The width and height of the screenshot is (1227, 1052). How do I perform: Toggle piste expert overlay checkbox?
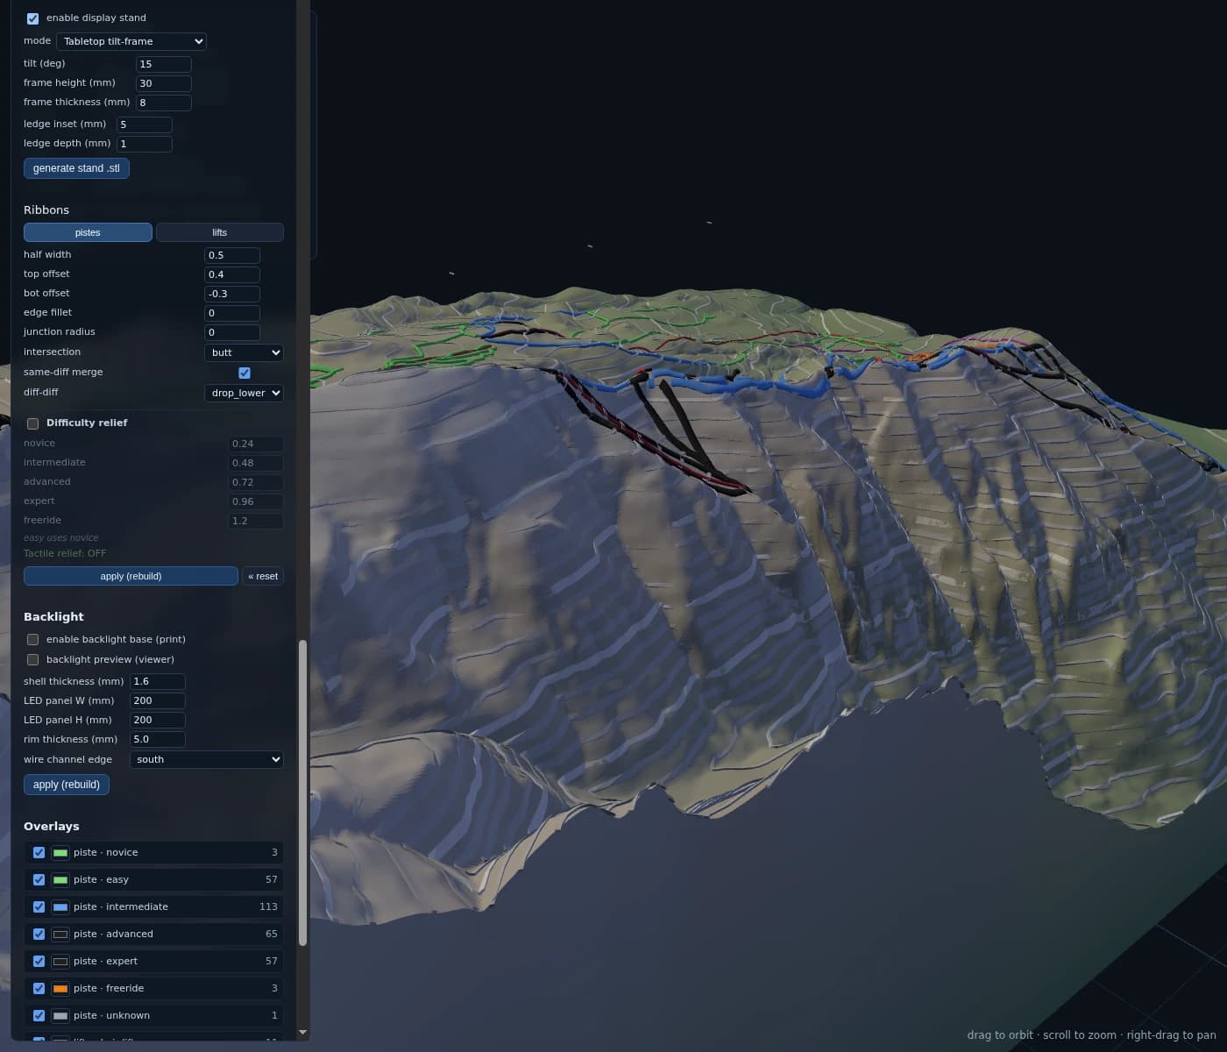tap(39, 961)
